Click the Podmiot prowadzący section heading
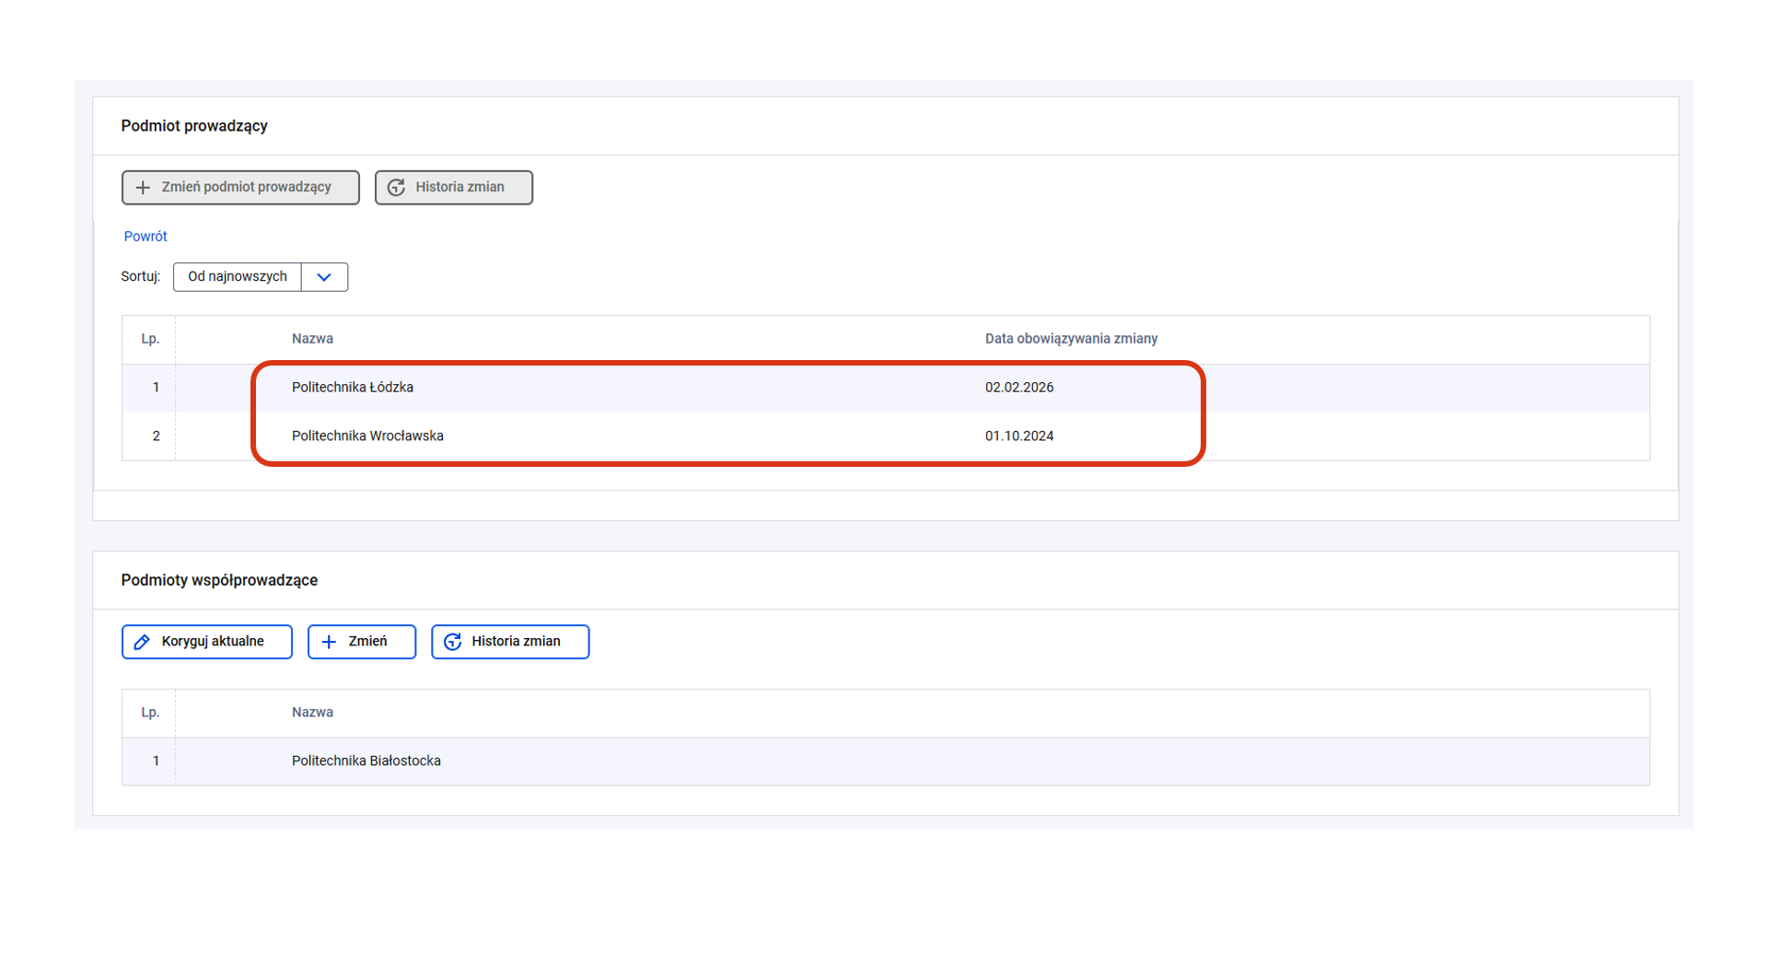The image size is (1767, 953). click(194, 126)
